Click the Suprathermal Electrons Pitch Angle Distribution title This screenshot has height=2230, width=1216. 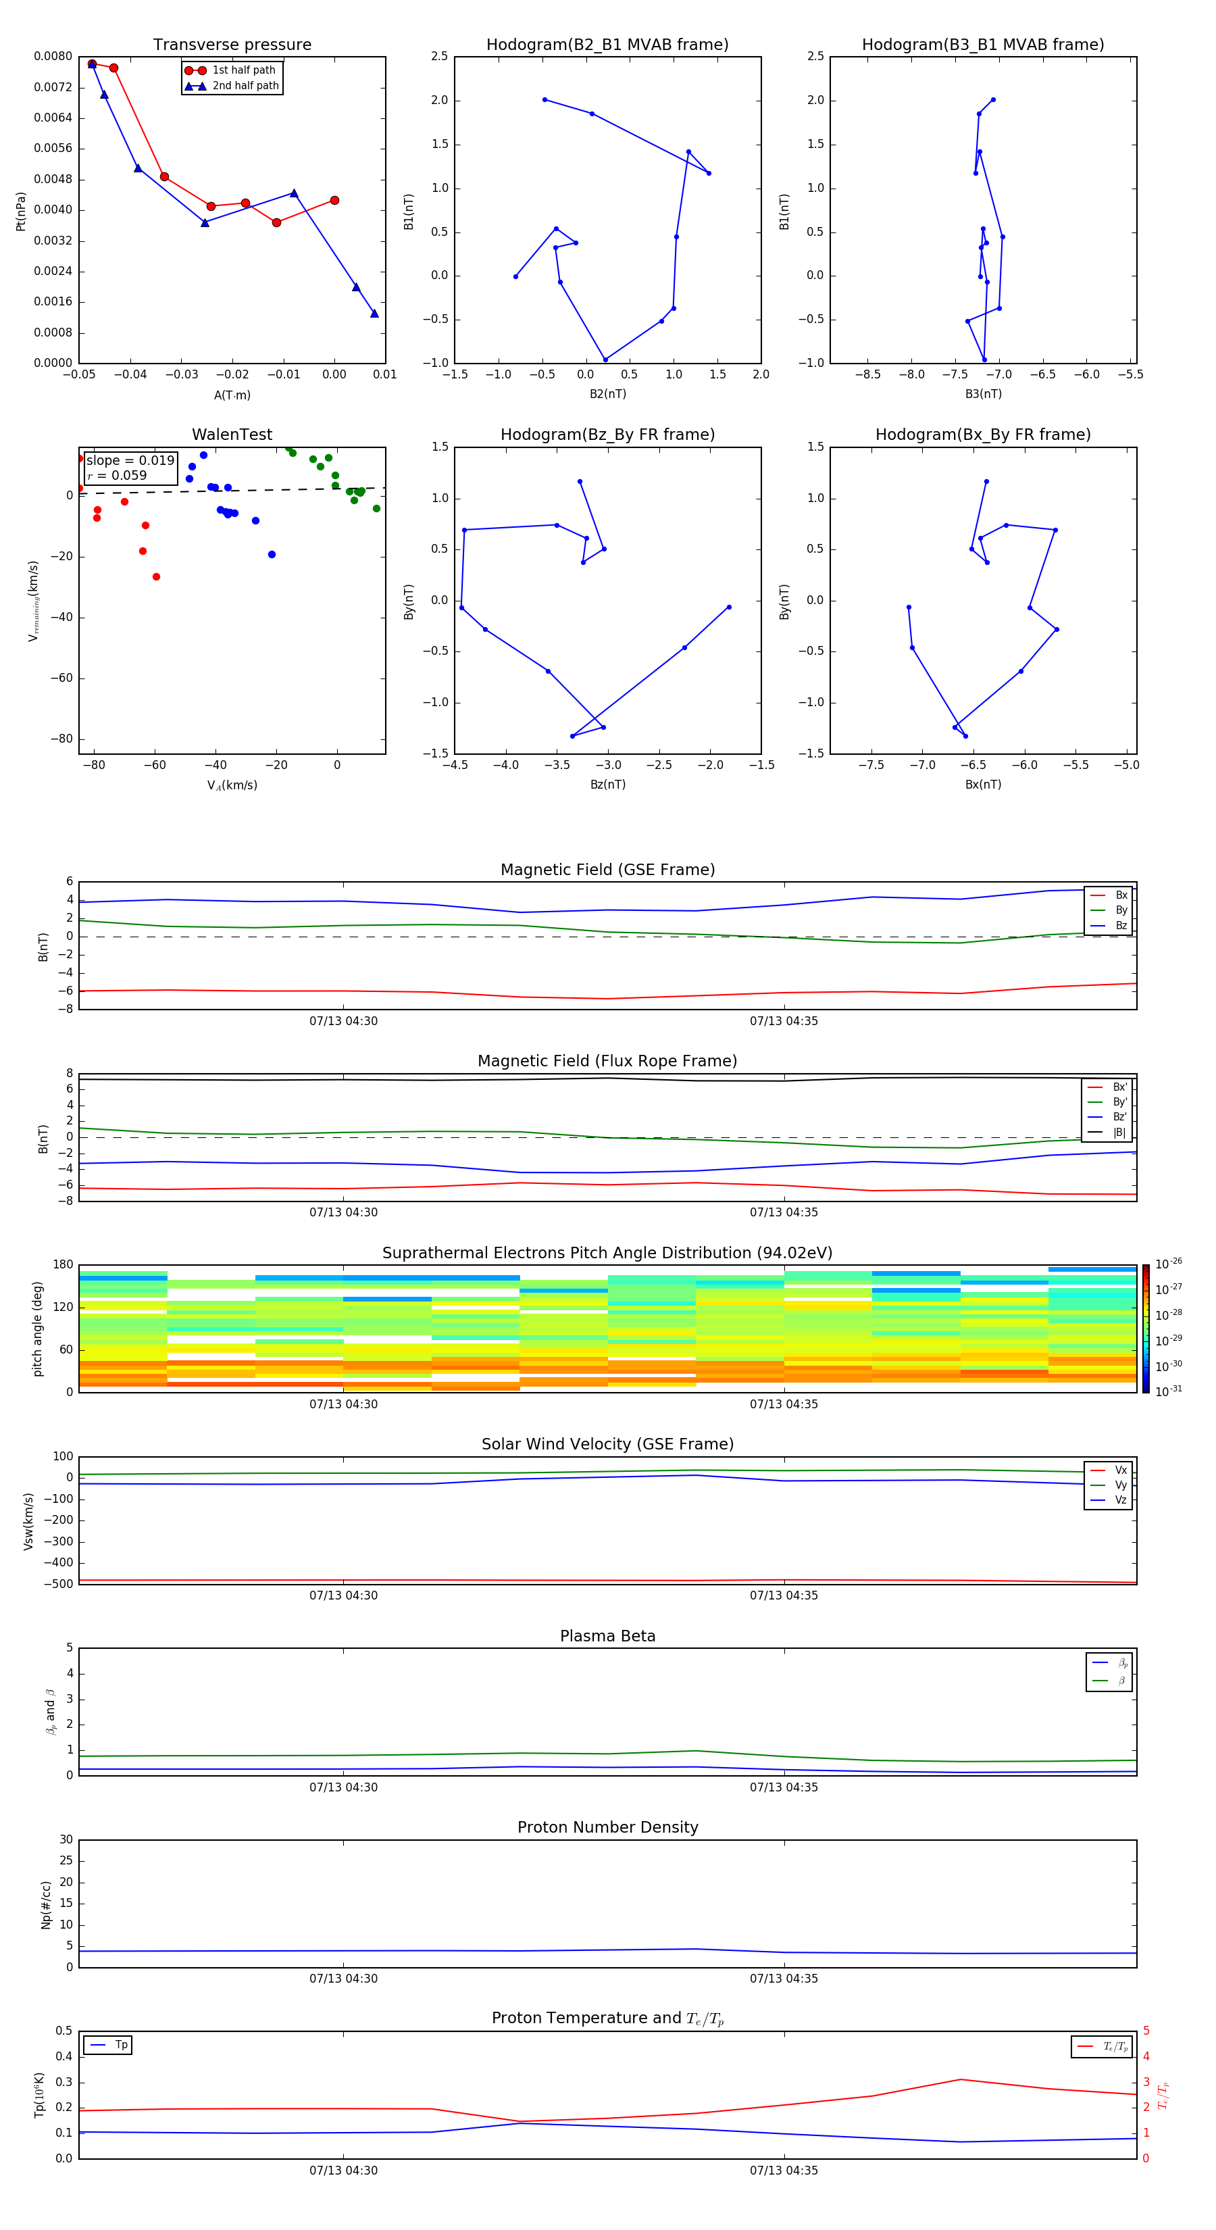(607, 1254)
